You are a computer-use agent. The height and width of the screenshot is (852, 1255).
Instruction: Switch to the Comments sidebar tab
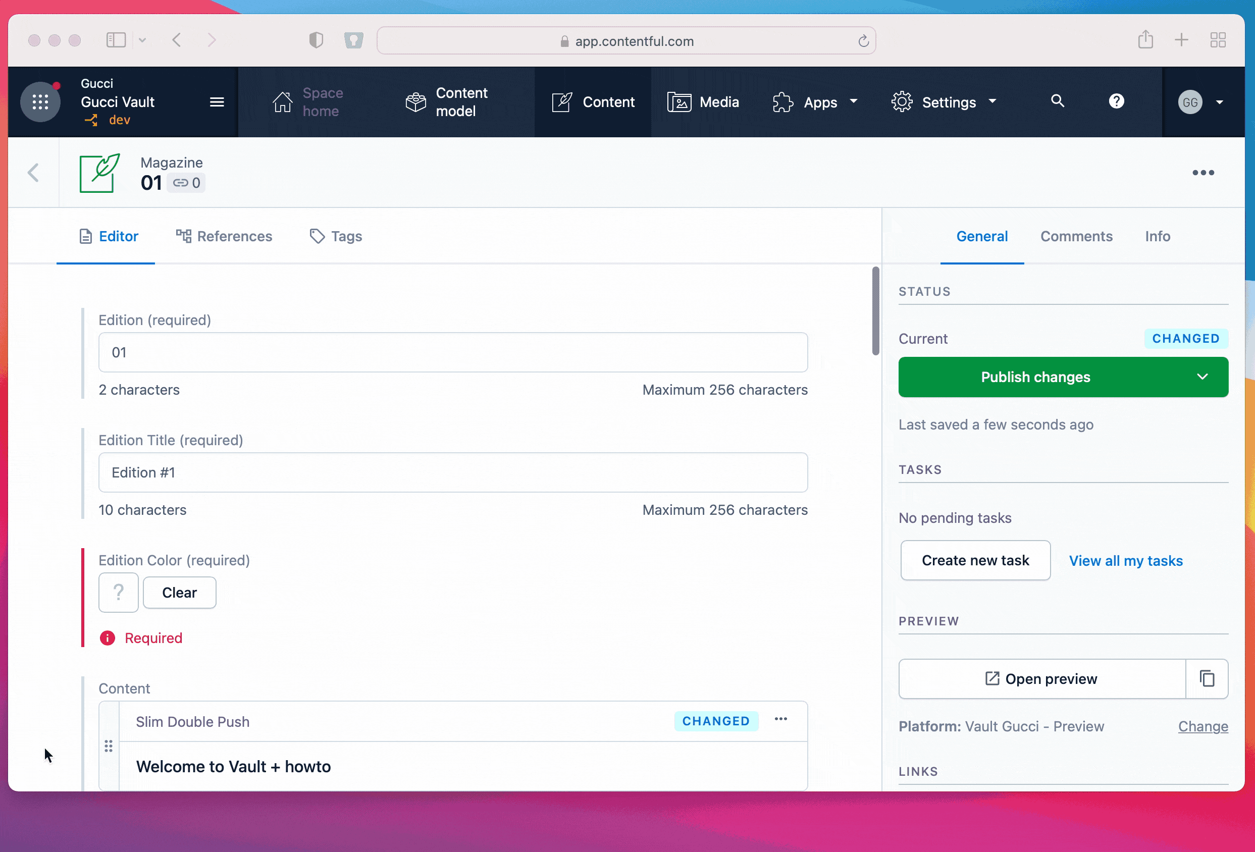pyautogui.click(x=1076, y=237)
